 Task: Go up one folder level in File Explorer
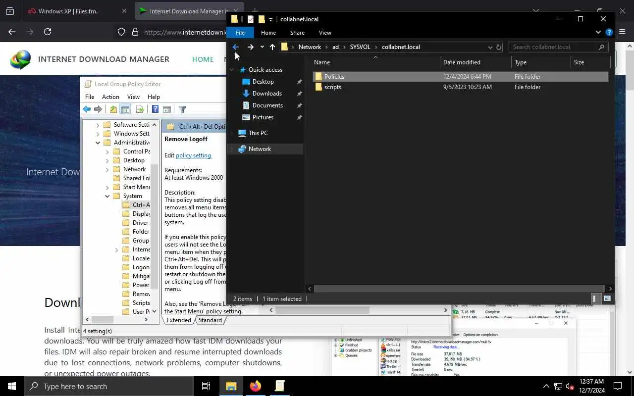272,47
